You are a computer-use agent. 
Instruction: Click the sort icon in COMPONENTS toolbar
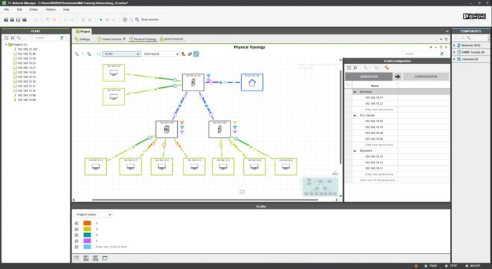(469, 38)
